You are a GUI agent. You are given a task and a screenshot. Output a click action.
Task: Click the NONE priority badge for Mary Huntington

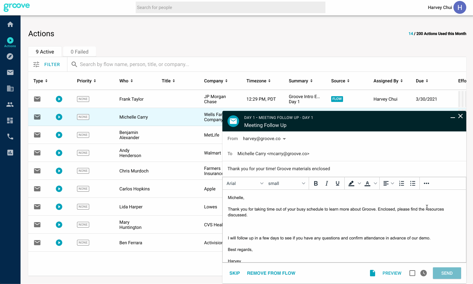pyautogui.click(x=83, y=225)
